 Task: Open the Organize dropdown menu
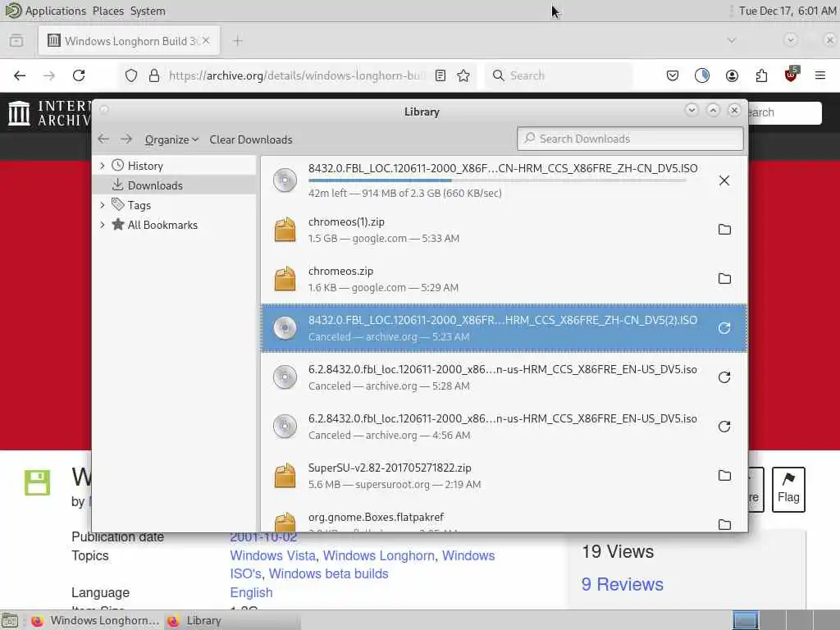pyautogui.click(x=171, y=139)
